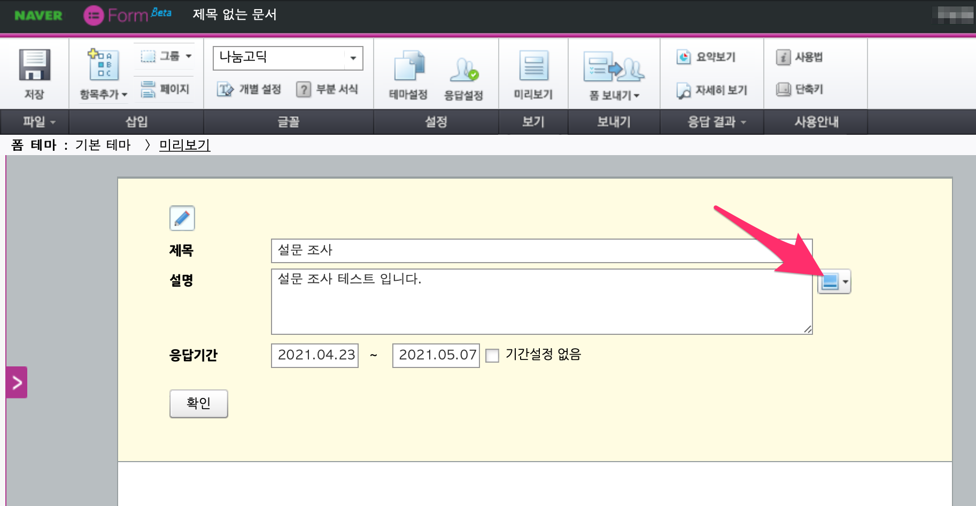The height and width of the screenshot is (506, 976).
Task: Open the 사용법 usage guide
Action: pos(800,57)
